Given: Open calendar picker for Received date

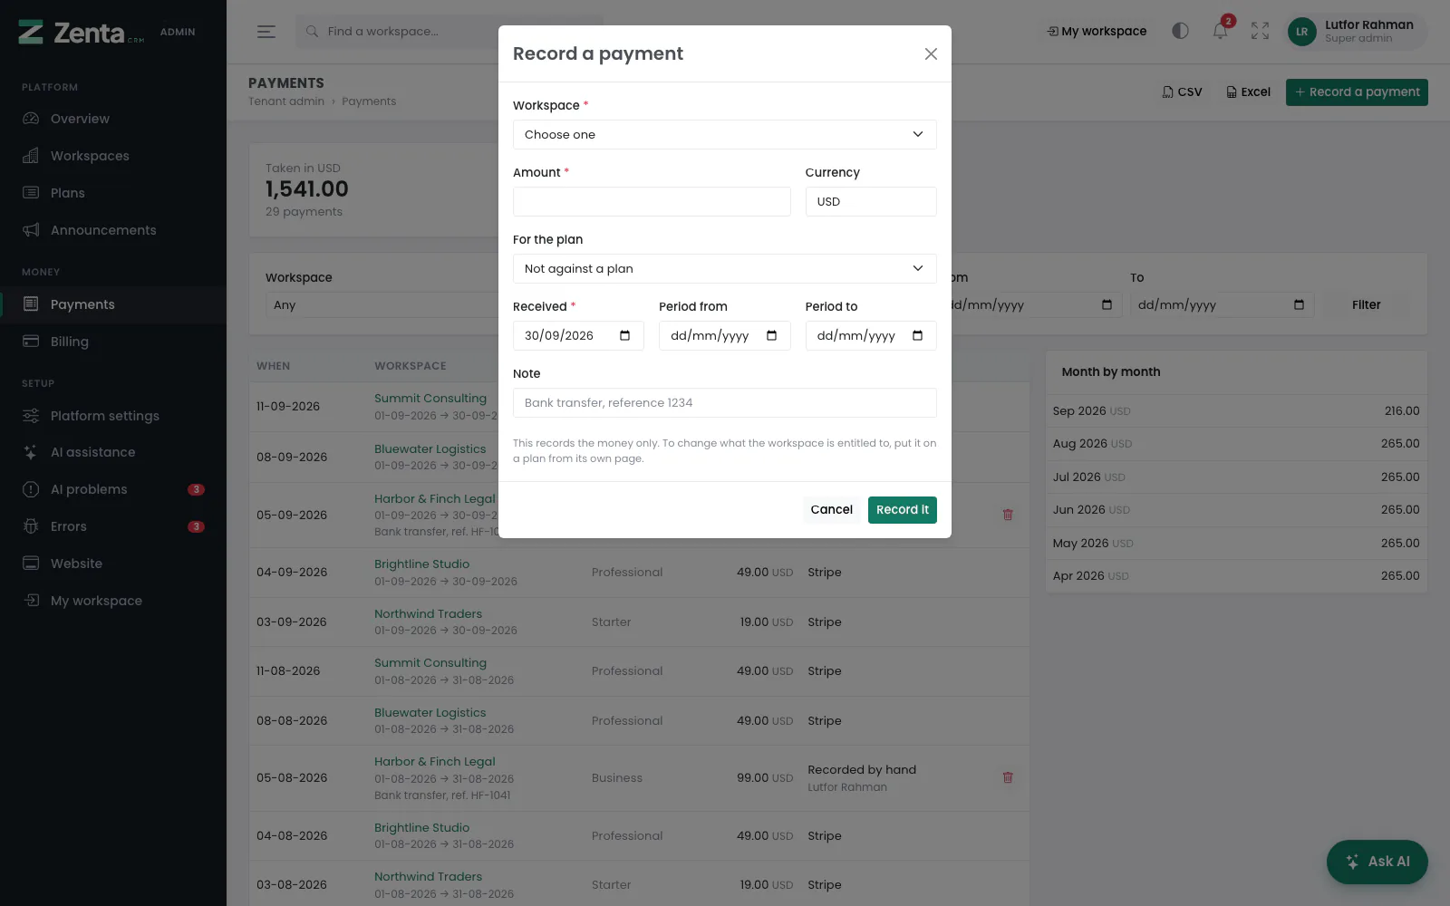Looking at the screenshot, I should point(624,335).
